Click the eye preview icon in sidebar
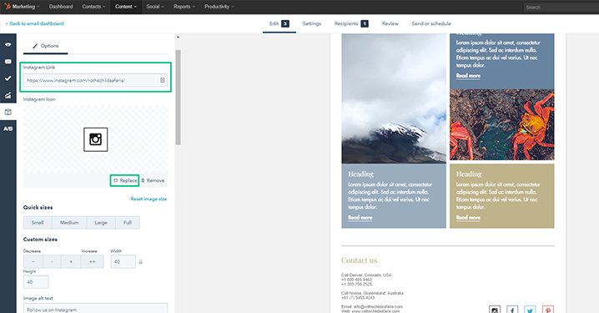Viewport: 599px width, 313px height. coord(8,45)
